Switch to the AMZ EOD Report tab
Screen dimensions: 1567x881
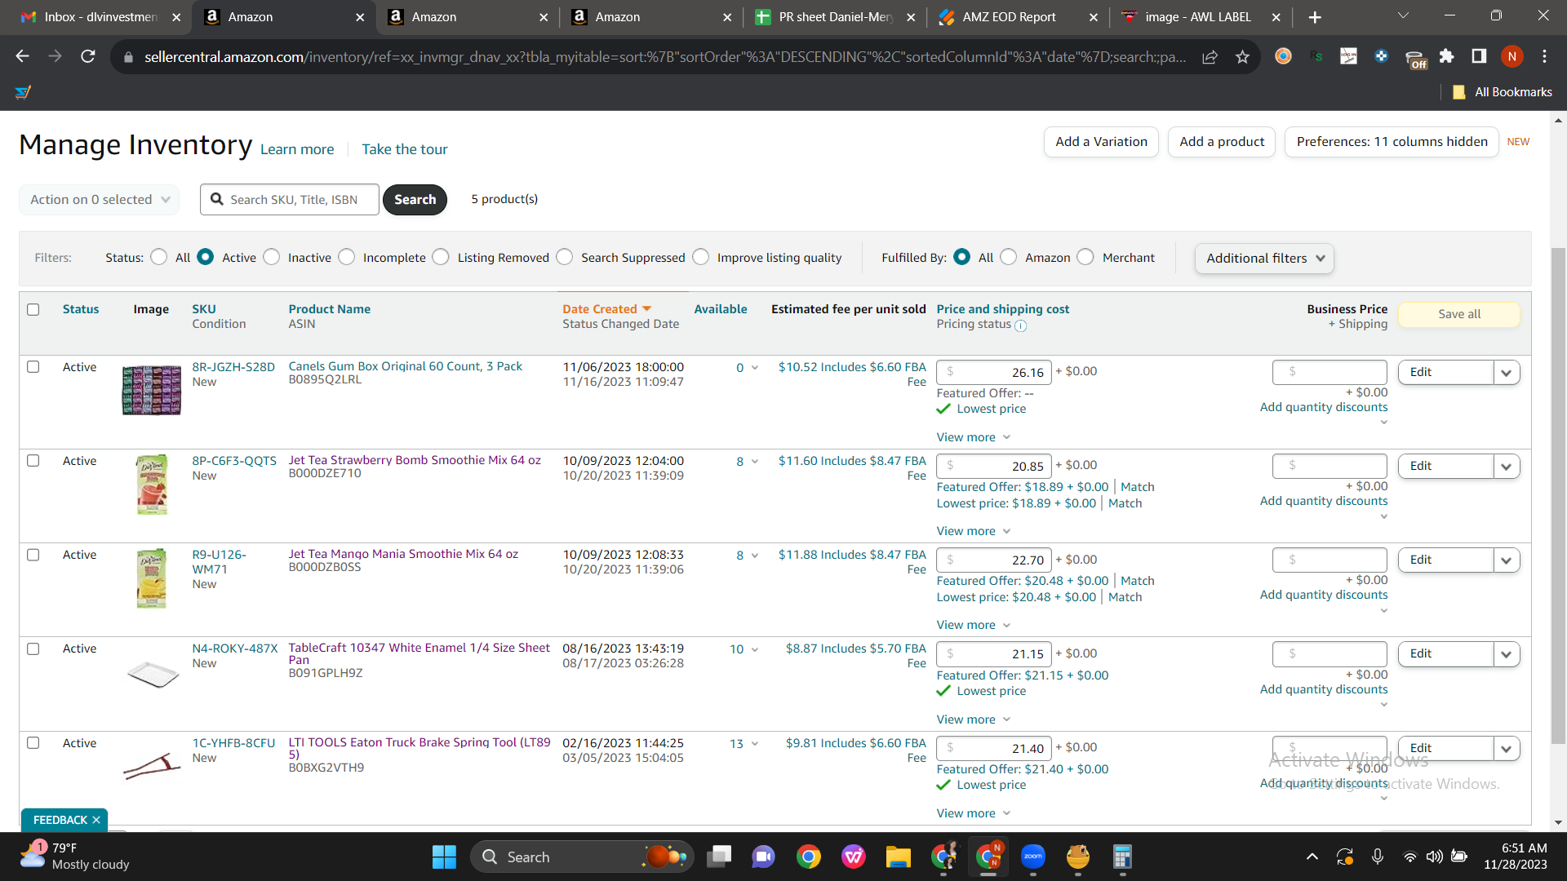pyautogui.click(x=1019, y=17)
